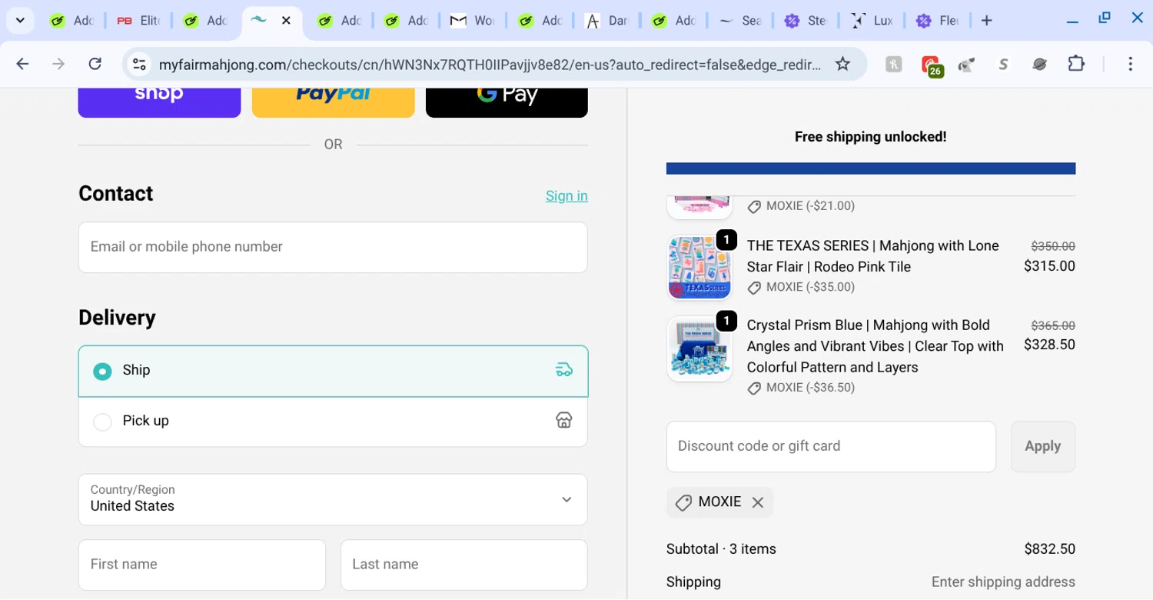
Task: Click the $832.50 subtotal amount
Action: coord(1049,549)
